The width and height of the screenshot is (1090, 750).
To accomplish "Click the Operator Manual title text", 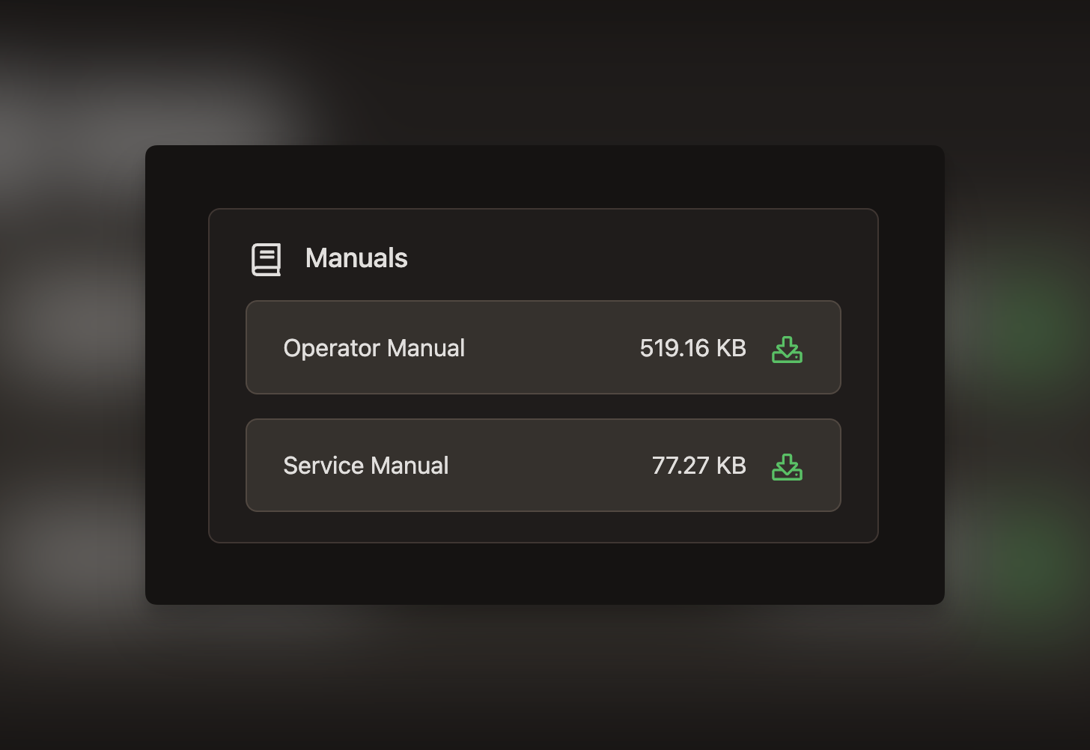I will click(374, 348).
